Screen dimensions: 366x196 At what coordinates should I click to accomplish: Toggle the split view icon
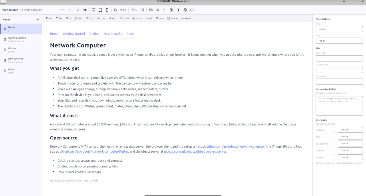pos(85,10)
